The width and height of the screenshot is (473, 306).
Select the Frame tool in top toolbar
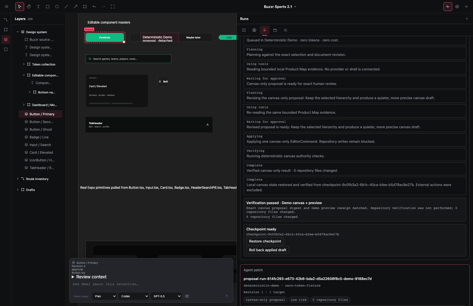click(85, 7)
